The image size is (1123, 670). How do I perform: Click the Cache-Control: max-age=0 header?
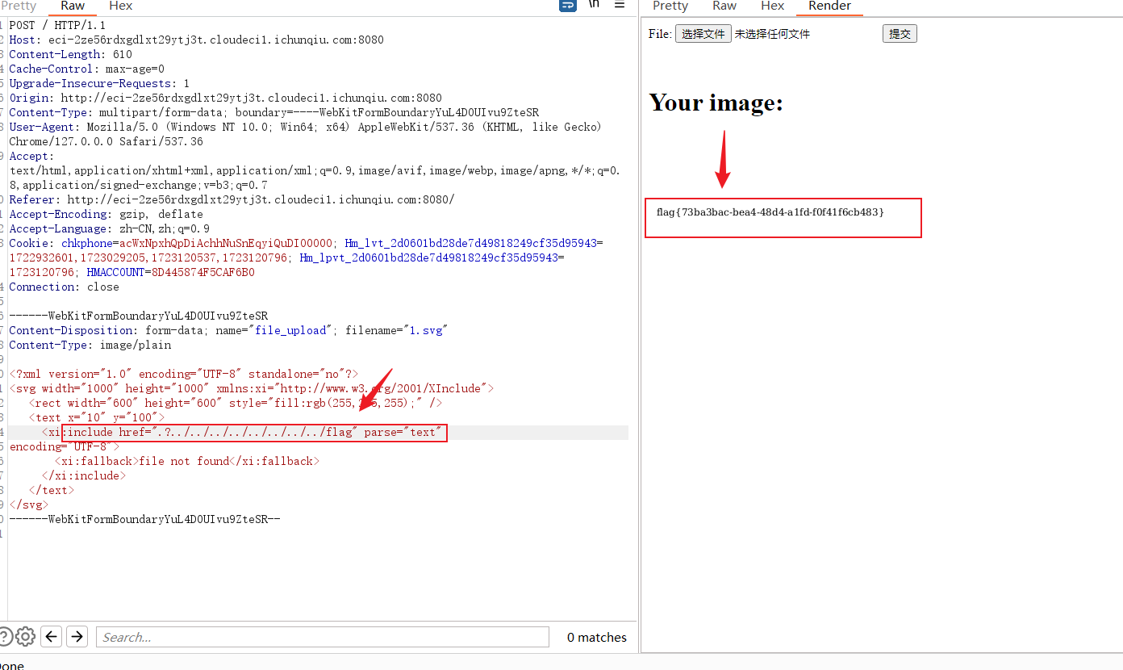click(x=87, y=69)
